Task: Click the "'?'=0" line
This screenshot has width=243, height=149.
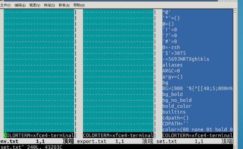Action: coord(170,36)
